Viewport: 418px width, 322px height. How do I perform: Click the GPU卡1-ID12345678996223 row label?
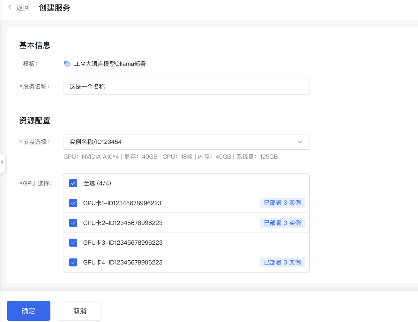(x=122, y=203)
